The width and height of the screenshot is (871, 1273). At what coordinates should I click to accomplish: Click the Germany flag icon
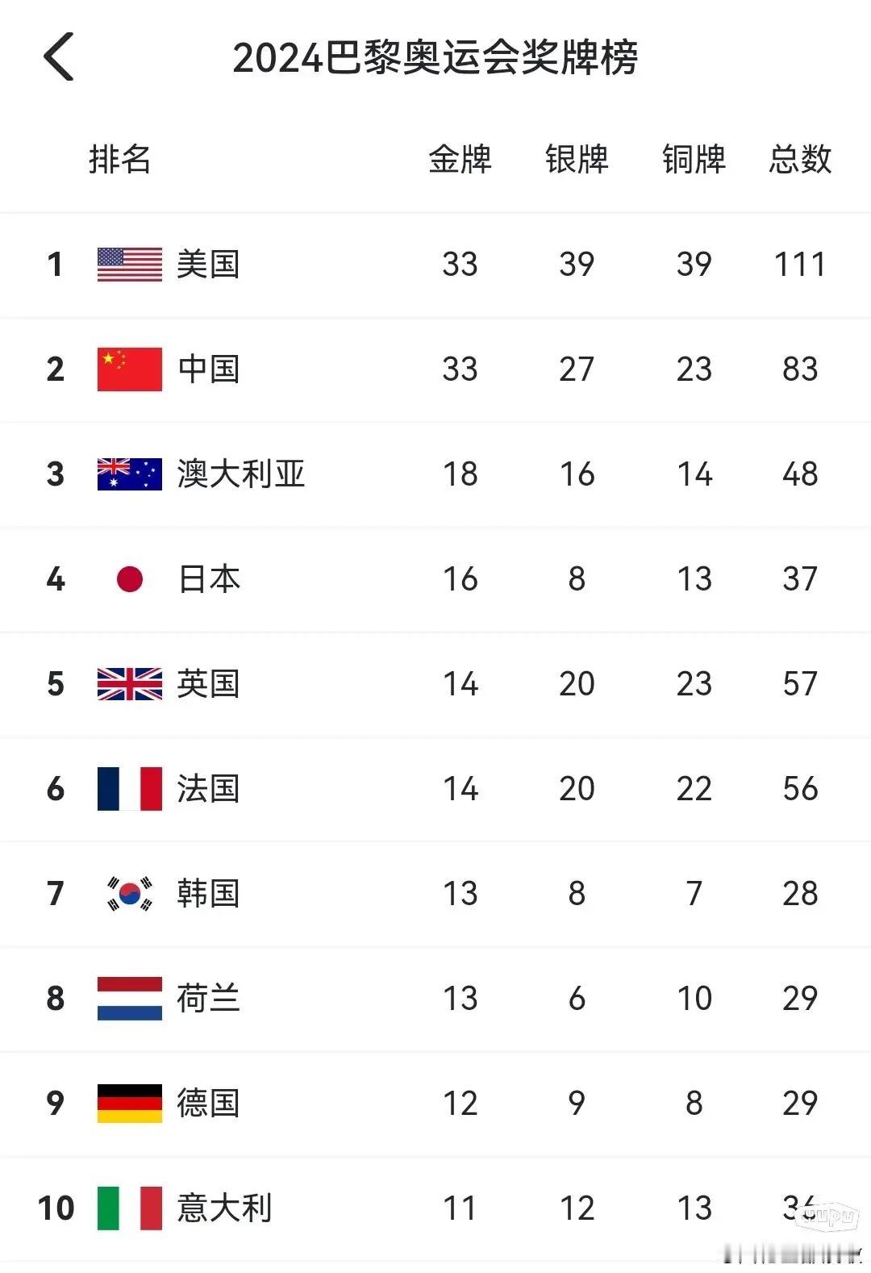[x=130, y=1104]
